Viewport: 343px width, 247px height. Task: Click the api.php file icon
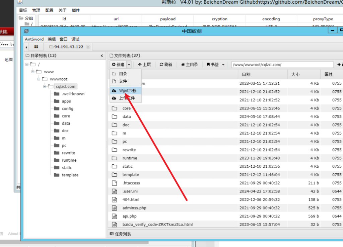click(x=115, y=216)
